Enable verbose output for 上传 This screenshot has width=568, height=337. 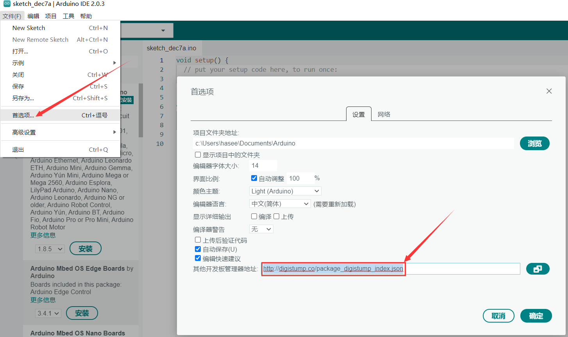276,216
